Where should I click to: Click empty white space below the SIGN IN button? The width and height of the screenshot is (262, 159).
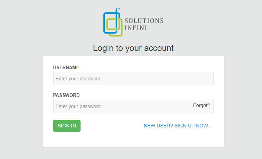[67, 140]
